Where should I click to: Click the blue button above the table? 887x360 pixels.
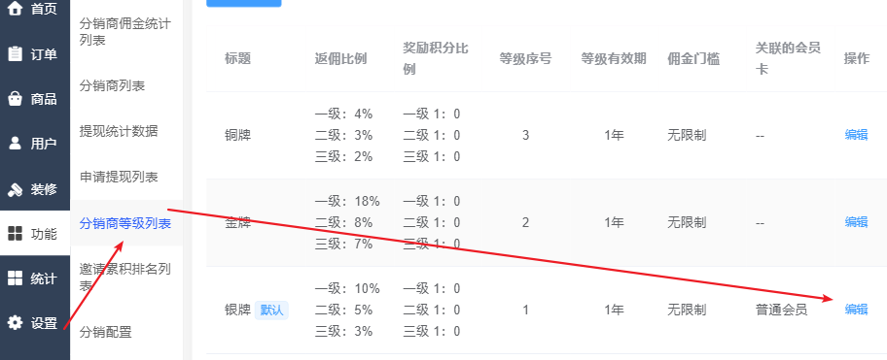tap(244, 3)
